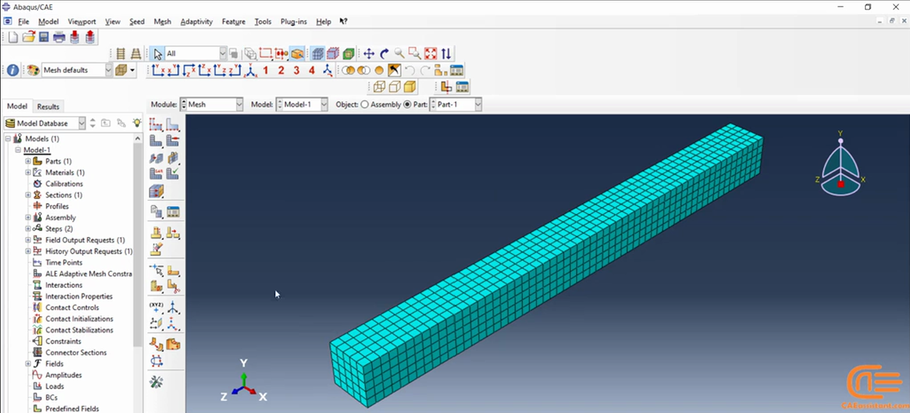Click the Auto-Fit View icon
The height and width of the screenshot is (413, 910).
[x=431, y=53]
